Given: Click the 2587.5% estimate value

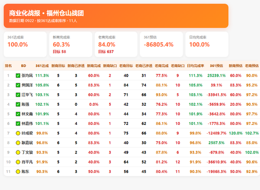Looking at the screenshot, I should point(216,143).
